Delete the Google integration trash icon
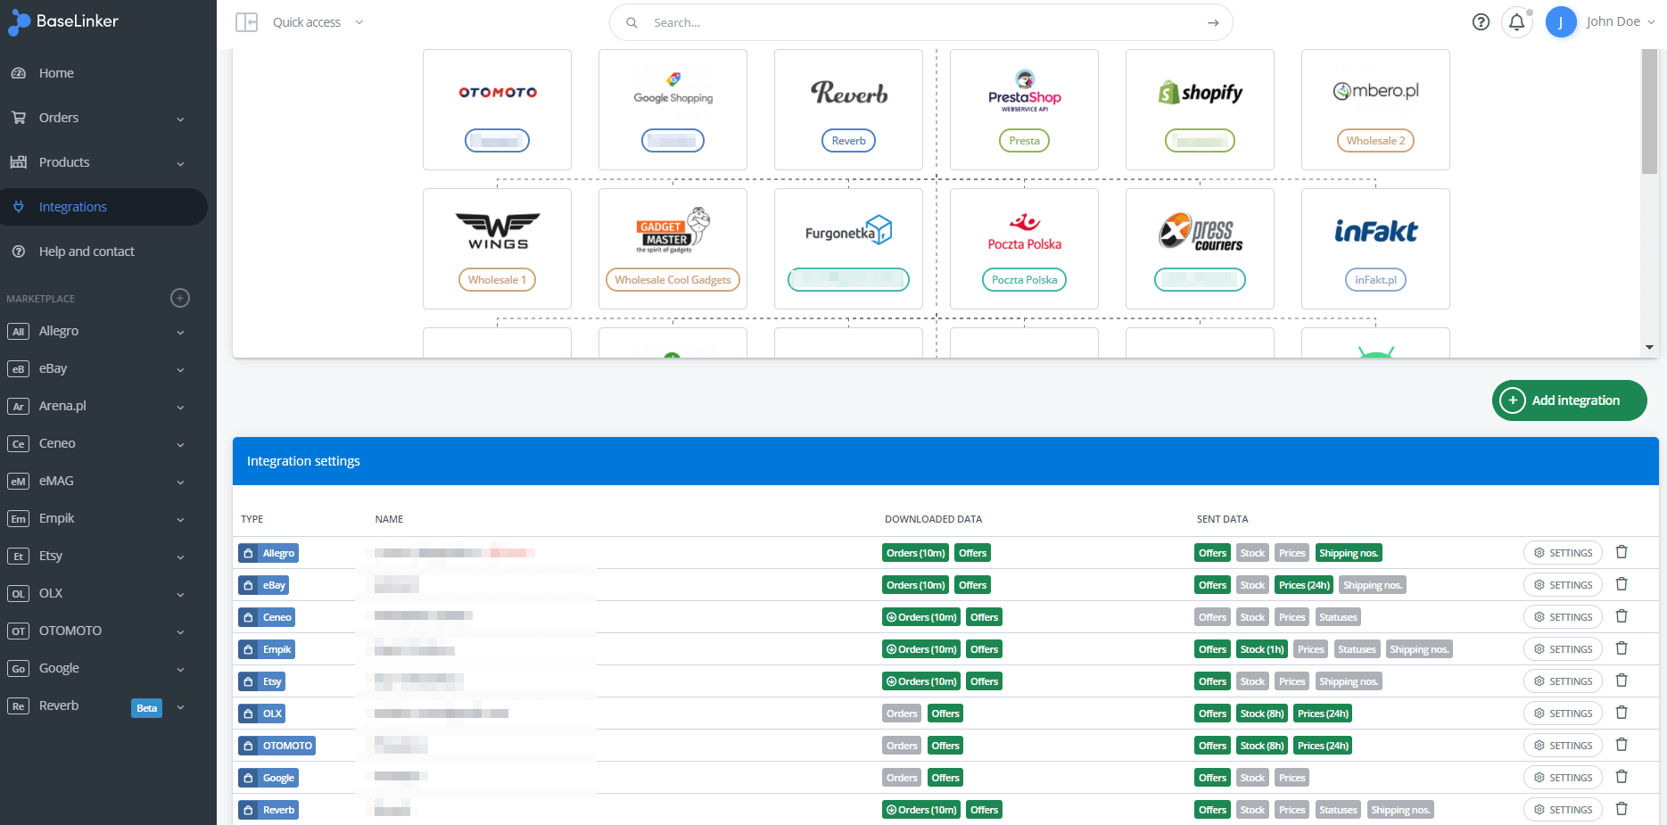Screen dimensions: 1667x825 (1622, 777)
